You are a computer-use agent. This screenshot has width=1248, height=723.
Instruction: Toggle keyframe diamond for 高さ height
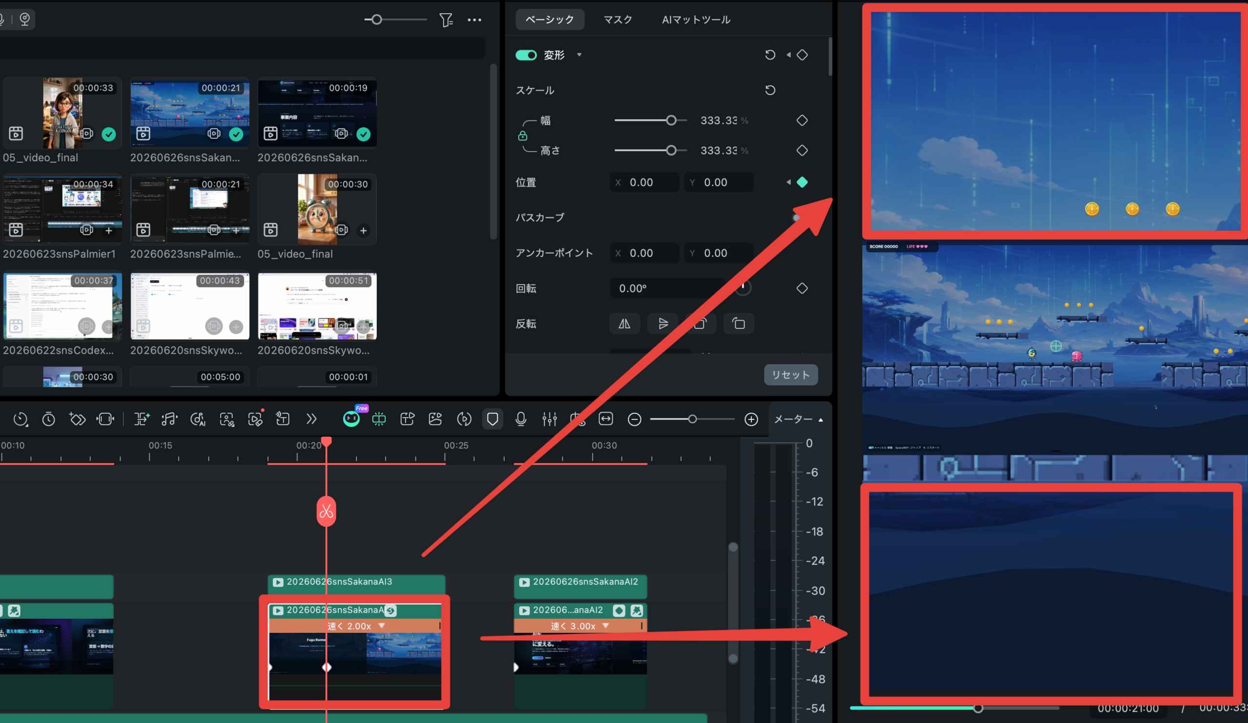click(x=802, y=150)
